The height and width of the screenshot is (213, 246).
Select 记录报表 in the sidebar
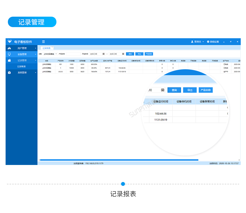[x=22, y=66]
